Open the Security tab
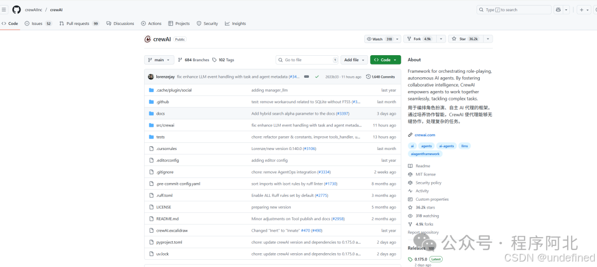 207,24
